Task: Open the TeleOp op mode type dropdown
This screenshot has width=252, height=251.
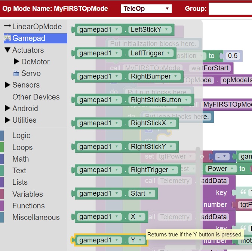Action: pyautogui.click(x=146, y=9)
